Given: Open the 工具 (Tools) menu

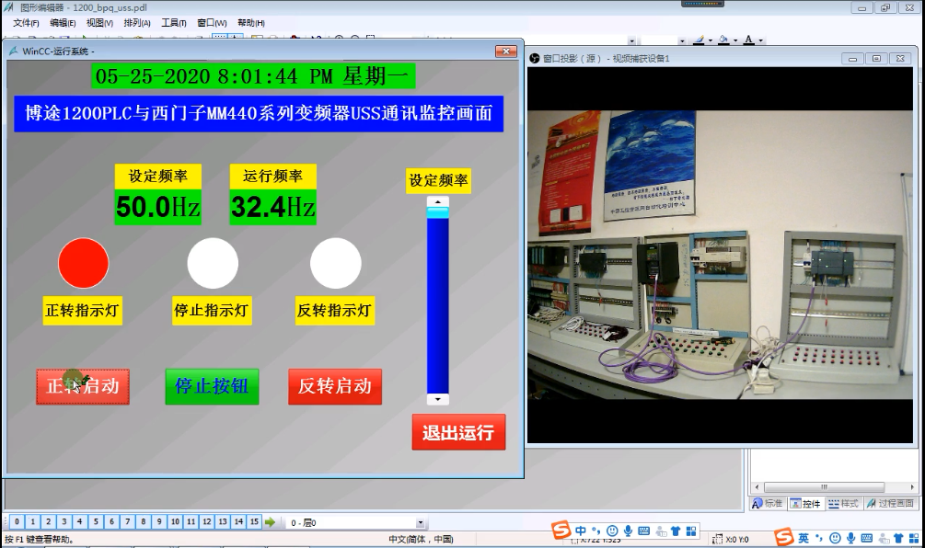Looking at the screenshot, I should click(173, 22).
